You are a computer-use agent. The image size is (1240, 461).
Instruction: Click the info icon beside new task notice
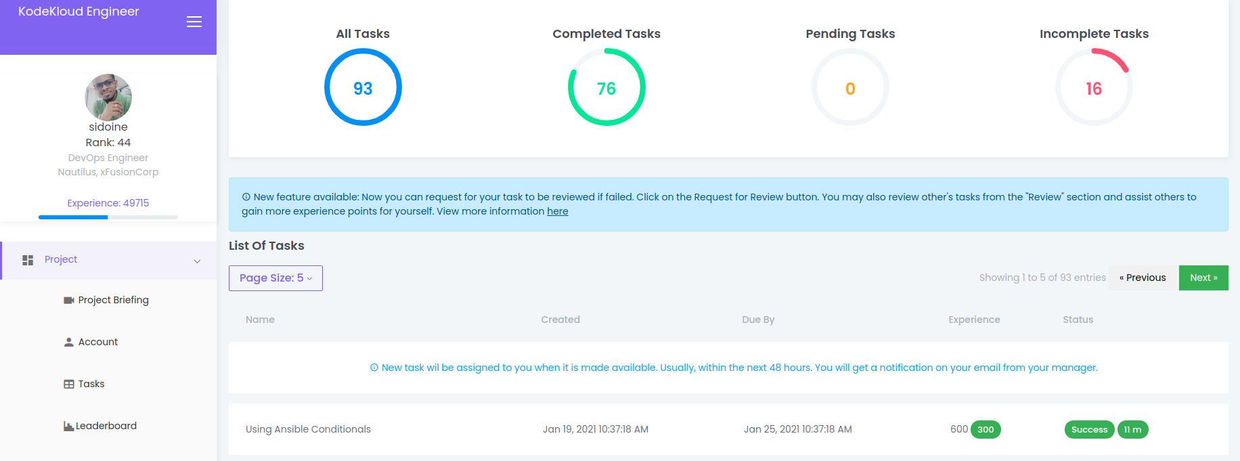click(374, 368)
